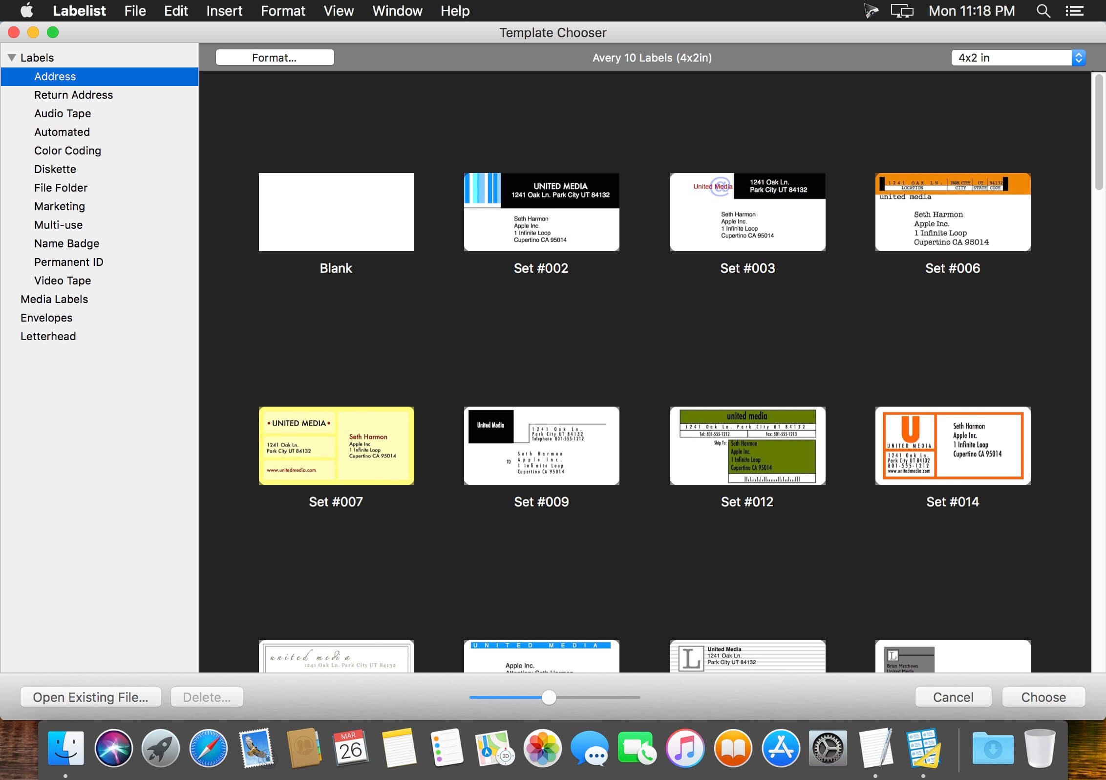Select File Folder category
The image size is (1106, 780).
pos(100,188)
